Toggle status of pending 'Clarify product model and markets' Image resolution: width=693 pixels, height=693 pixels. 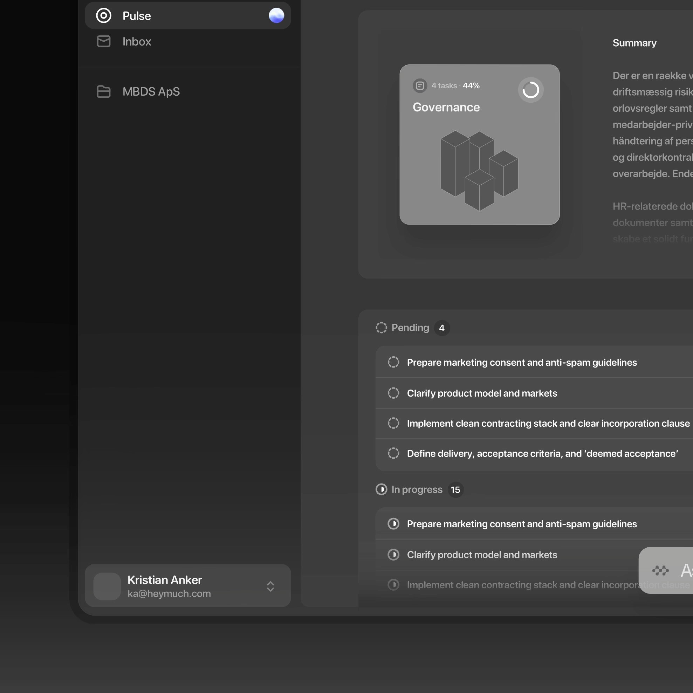pyautogui.click(x=393, y=393)
